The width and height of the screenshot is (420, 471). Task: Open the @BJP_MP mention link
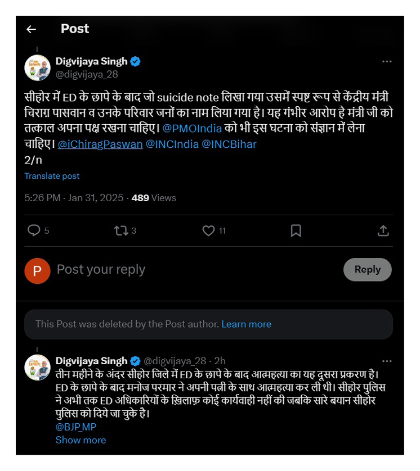click(76, 427)
